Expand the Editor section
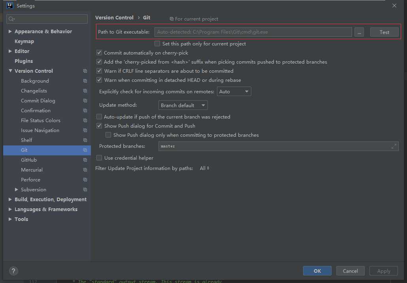 [x=10, y=51]
